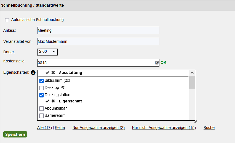235x143 pixels.
Task: Click the Kostenstelle edit icon
Action: pos(157,63)
